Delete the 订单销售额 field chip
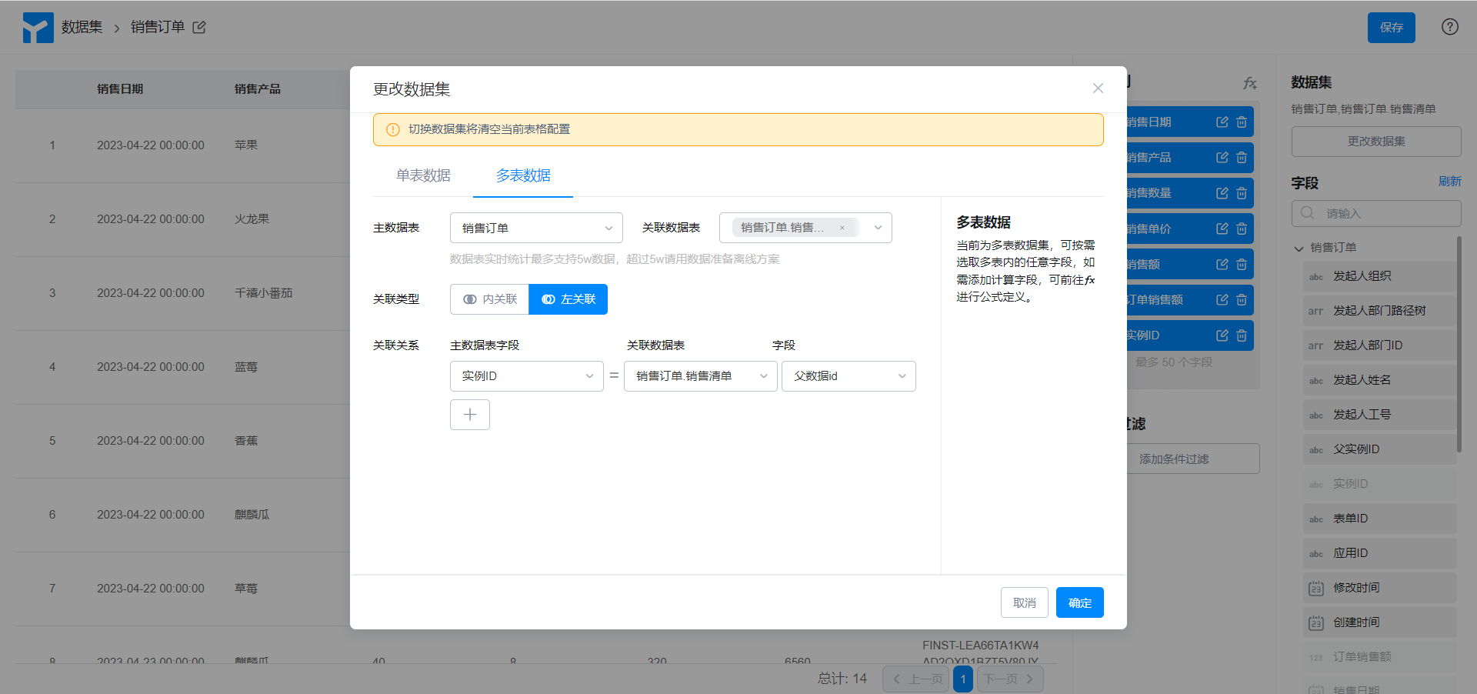The height and width of the screenshot is (694, 1477). [1242, 299]
